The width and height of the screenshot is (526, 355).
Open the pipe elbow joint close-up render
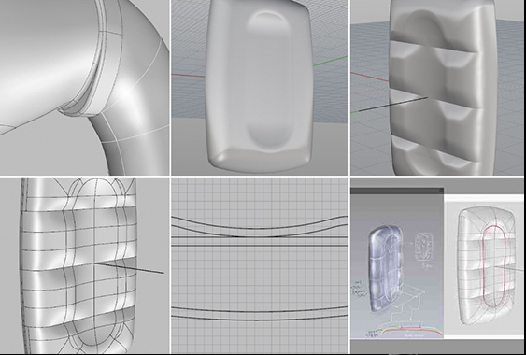[84, 87]
